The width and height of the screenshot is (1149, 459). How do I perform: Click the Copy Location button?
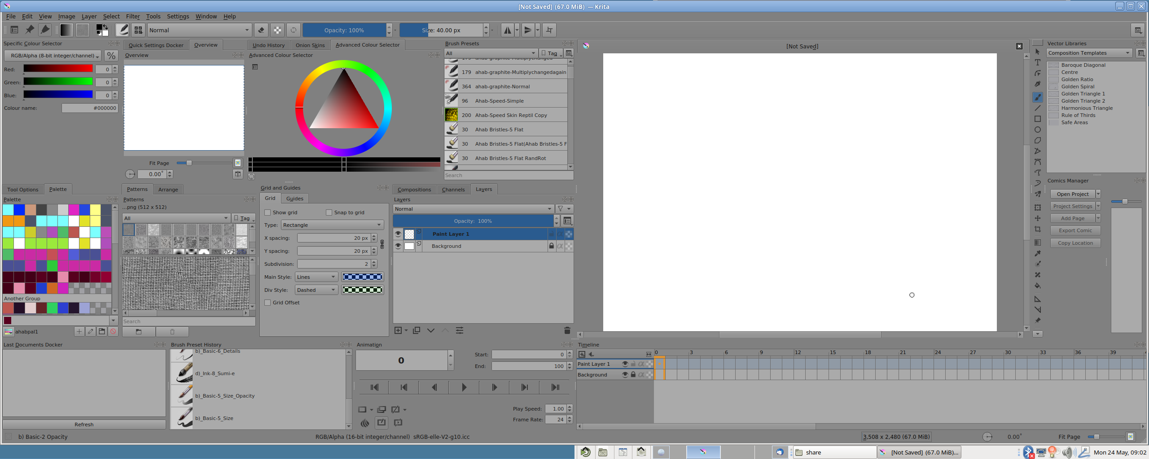pos(1075,243)
